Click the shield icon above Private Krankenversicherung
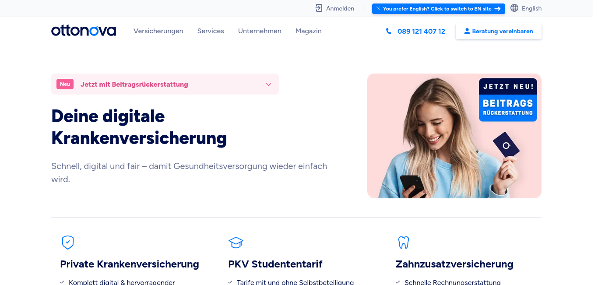Screen dimensions: 598x285 68,242
